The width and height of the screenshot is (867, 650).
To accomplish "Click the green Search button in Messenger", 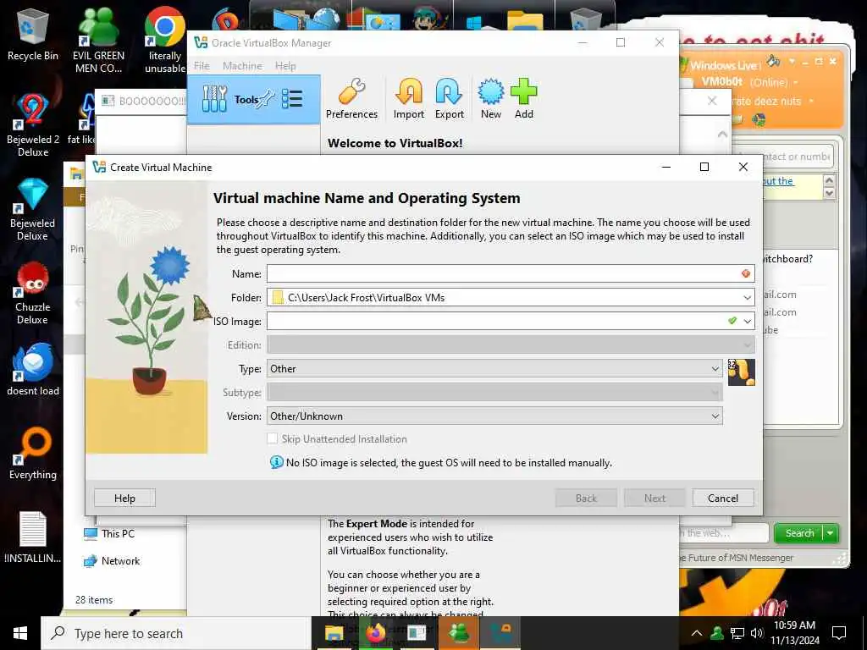I will point(799,533).
